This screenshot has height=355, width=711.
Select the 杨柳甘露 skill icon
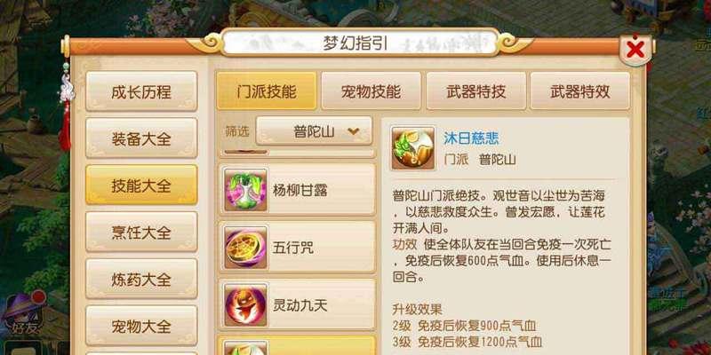245,190
